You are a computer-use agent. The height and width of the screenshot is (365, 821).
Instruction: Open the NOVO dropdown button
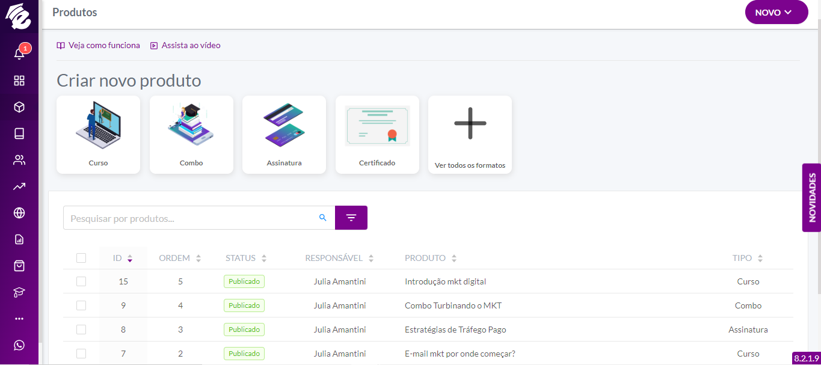tap(776, 12)
